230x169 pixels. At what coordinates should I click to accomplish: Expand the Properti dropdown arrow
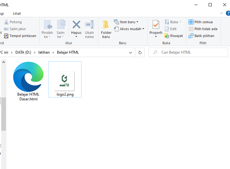point(156,37)
